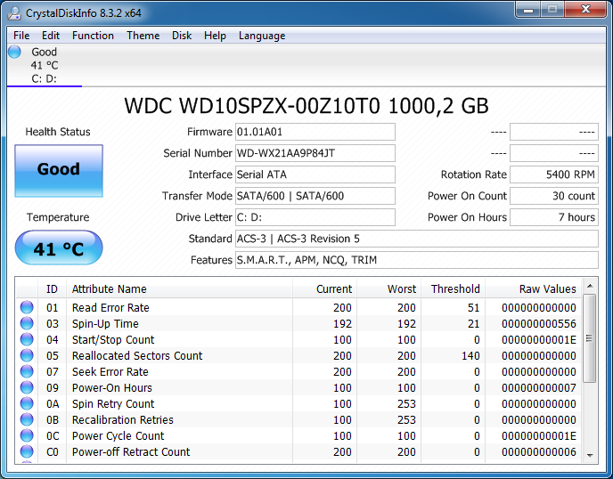Select the Read Error Rate attribute name
Viewport: 613px width, 479px height.
point(110,307)
